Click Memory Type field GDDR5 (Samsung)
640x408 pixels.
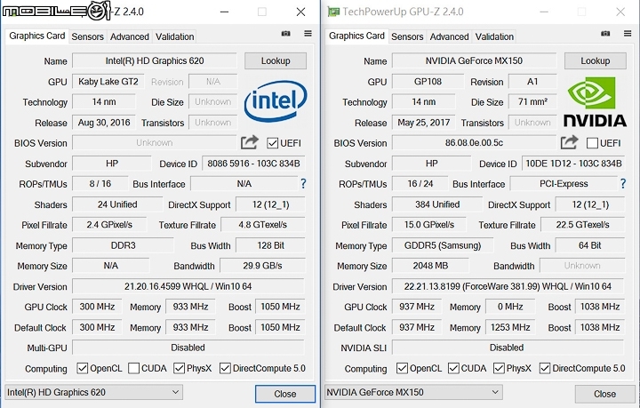(443, 245)
